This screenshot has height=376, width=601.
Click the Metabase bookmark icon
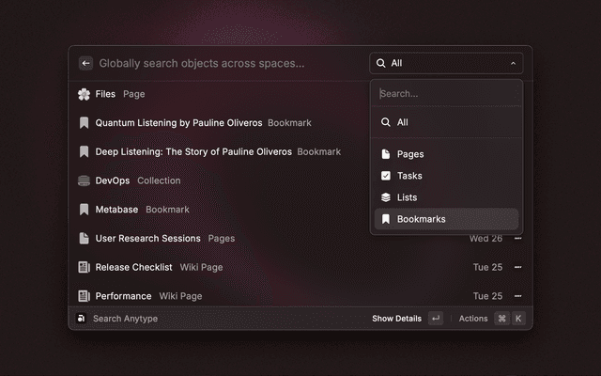[x=84, y=210]
